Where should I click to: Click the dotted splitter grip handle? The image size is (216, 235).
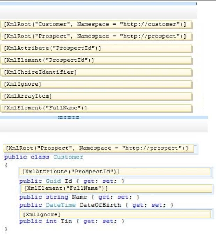pyautogui.click(x=69, y=117)
